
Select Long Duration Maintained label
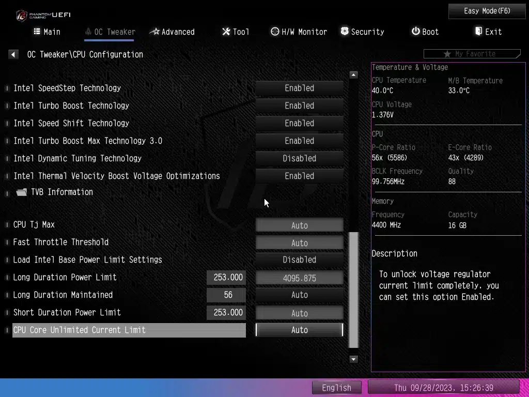tap(63, 295)
